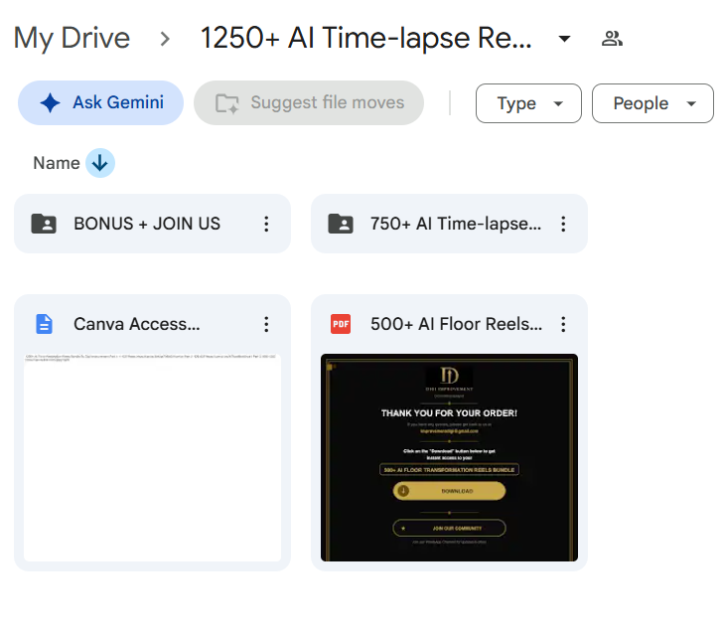Click the shared folder icon for BONUS + JOIN US

(44, 224)
